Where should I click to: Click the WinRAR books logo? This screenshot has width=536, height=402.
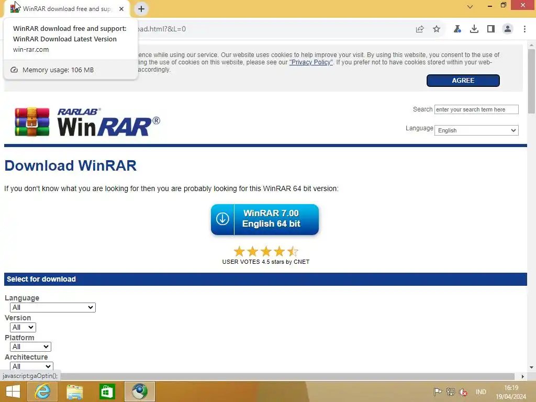click(x=32, y=122)
